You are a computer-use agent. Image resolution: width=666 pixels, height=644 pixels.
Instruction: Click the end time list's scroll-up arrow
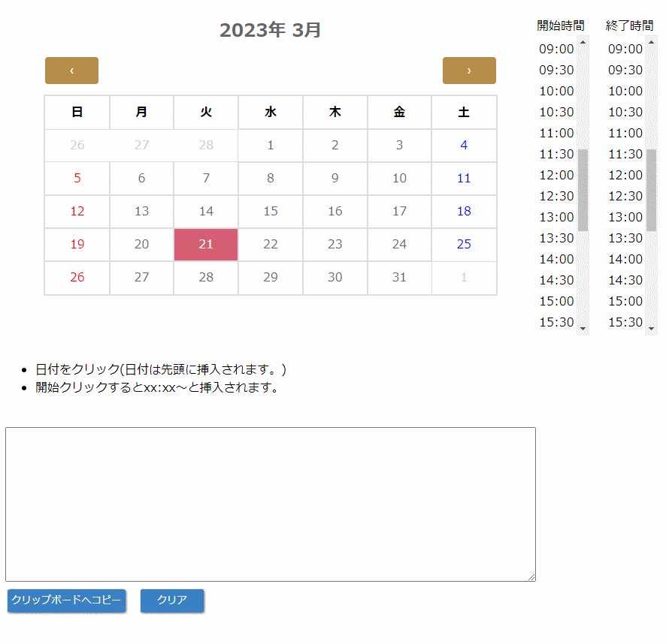coord(651,42)
